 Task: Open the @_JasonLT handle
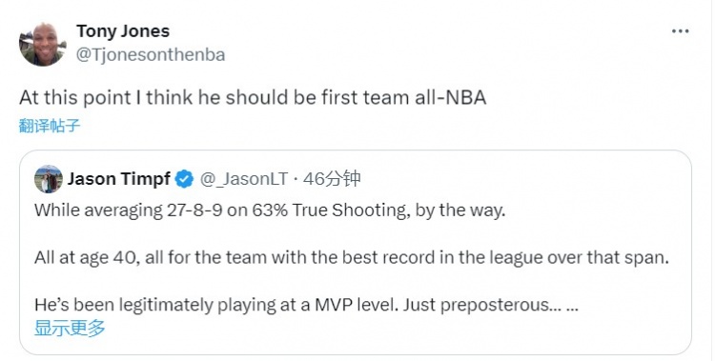click(244, 179)
